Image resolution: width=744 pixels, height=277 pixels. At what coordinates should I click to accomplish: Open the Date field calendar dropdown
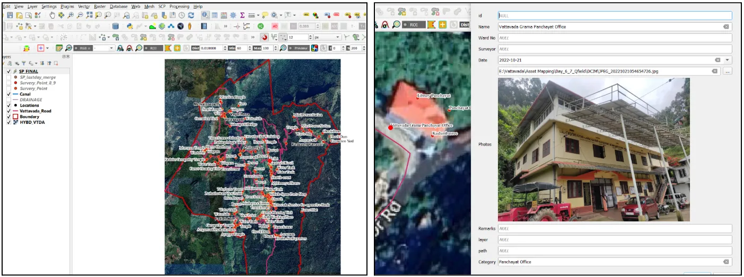728,60
